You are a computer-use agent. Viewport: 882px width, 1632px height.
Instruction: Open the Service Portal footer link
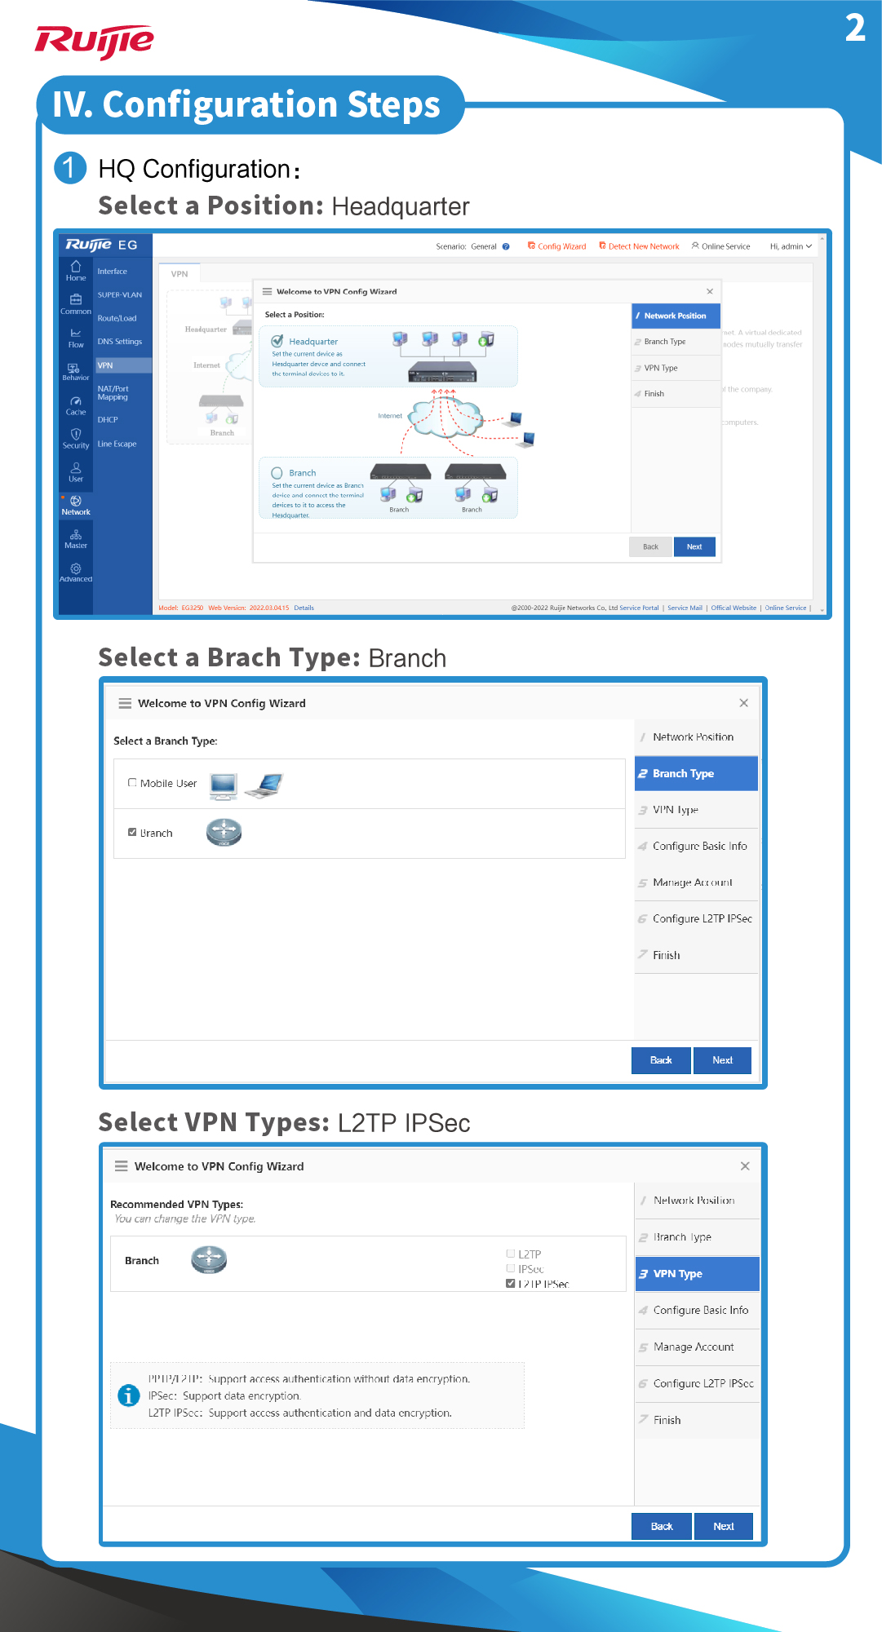click(x=639, y=608)
